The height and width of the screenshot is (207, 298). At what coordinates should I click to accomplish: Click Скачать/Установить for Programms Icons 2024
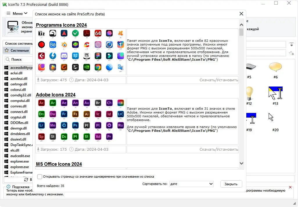[218, 80]
